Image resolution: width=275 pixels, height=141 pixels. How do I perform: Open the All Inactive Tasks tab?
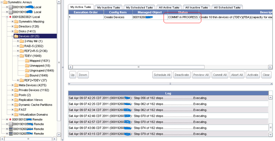[197, 7]
